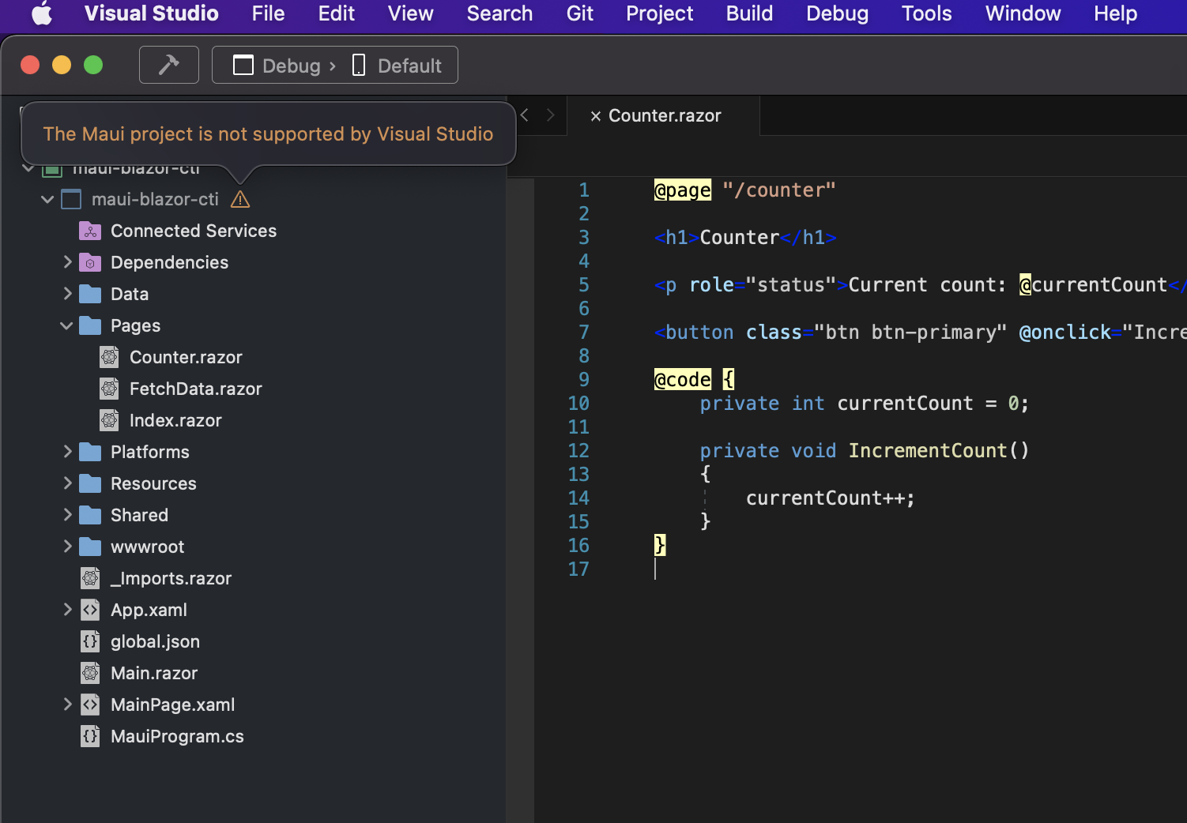This screenshot has width=1187, height=823.
Task: Open the Build menu
Action: pyautogui.click(x=749, y=13)
